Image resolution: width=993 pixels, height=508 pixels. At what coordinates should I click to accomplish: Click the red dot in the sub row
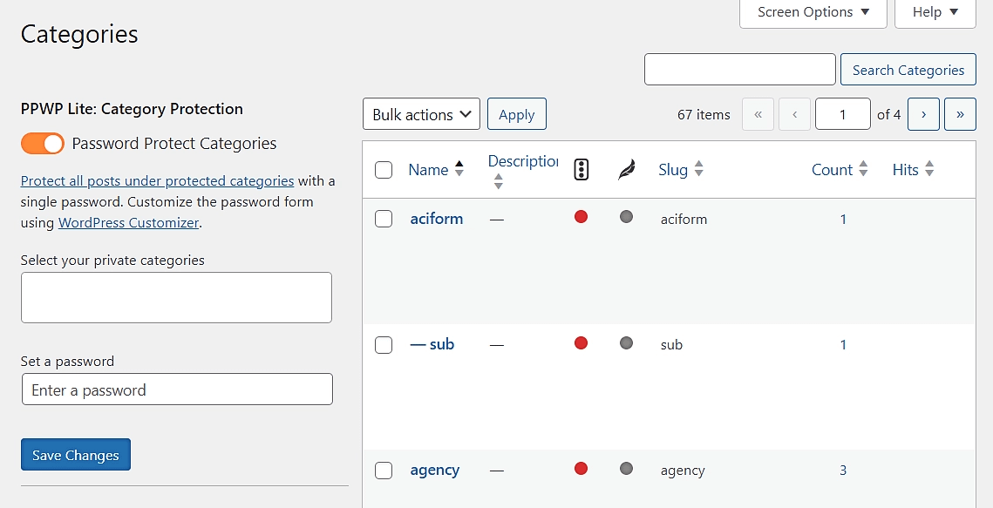581,342
